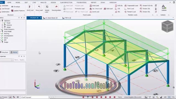Select the Var. Area Load tool
This screenshot has width=176, height=99.
(x=96, y=9)
